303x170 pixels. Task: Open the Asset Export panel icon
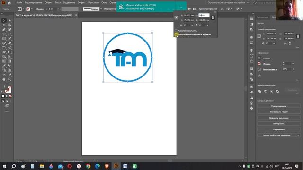[251, 56]
